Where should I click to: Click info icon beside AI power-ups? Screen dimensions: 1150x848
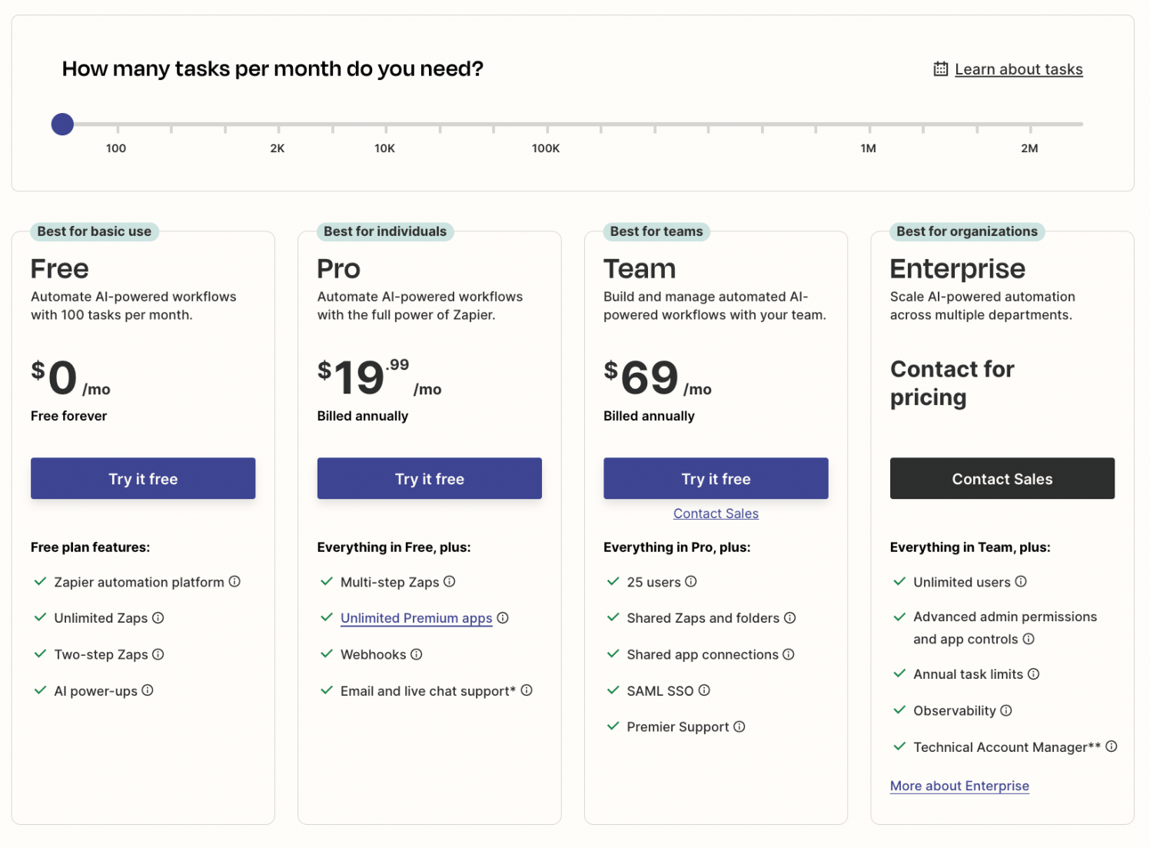coord(148,690)
